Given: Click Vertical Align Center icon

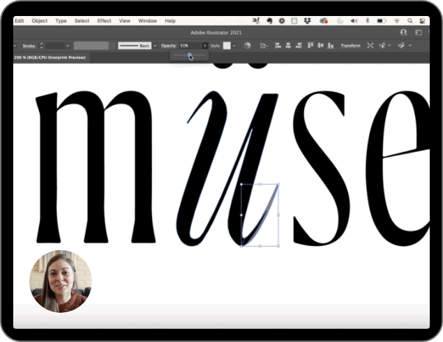Looking at the screenshot, I should click(320, 45).
